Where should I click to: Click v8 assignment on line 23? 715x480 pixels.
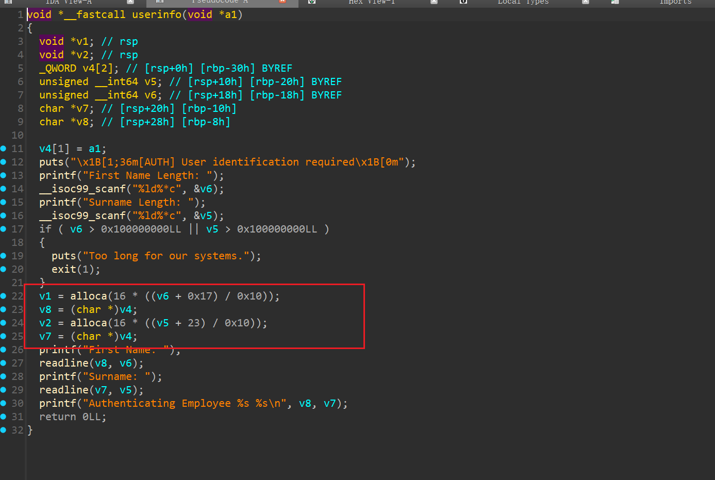coord(88,309)
